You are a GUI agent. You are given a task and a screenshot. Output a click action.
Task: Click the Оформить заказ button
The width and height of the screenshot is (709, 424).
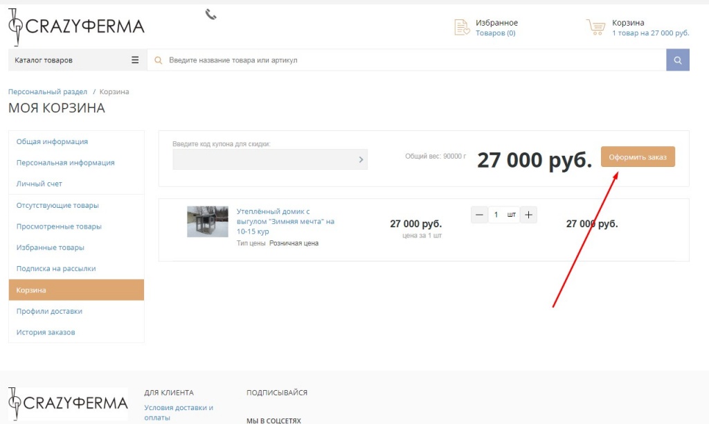(x=637, y=157)
